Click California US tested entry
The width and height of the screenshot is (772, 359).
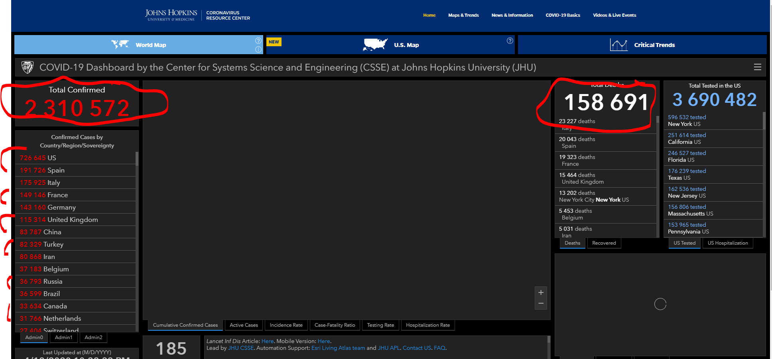pyautogui.click(x=714, y=139)
